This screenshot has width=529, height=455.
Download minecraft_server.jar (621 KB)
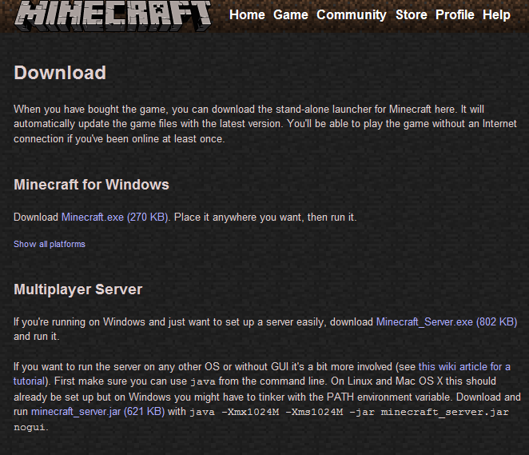[x=97, y=412]
